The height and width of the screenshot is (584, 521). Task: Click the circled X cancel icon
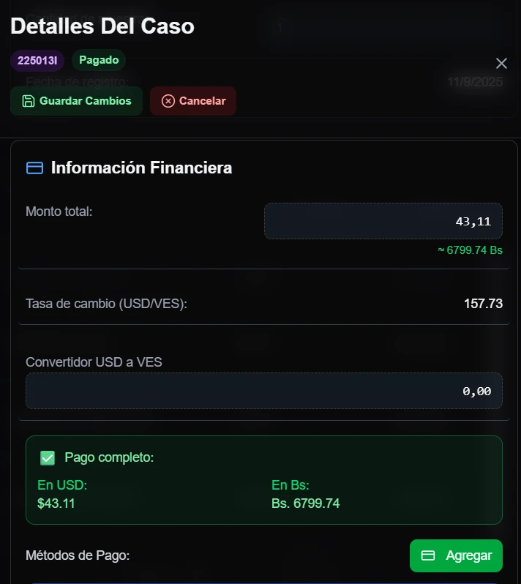(x=168, y=101)
